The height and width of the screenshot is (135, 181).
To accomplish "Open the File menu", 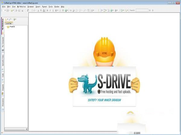I will 4,7.
